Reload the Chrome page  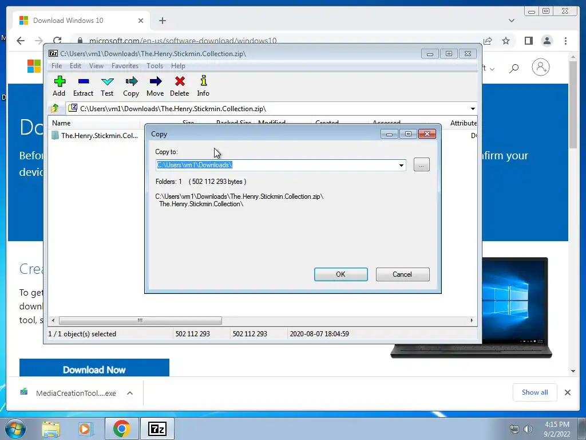(x=57, y=41)
